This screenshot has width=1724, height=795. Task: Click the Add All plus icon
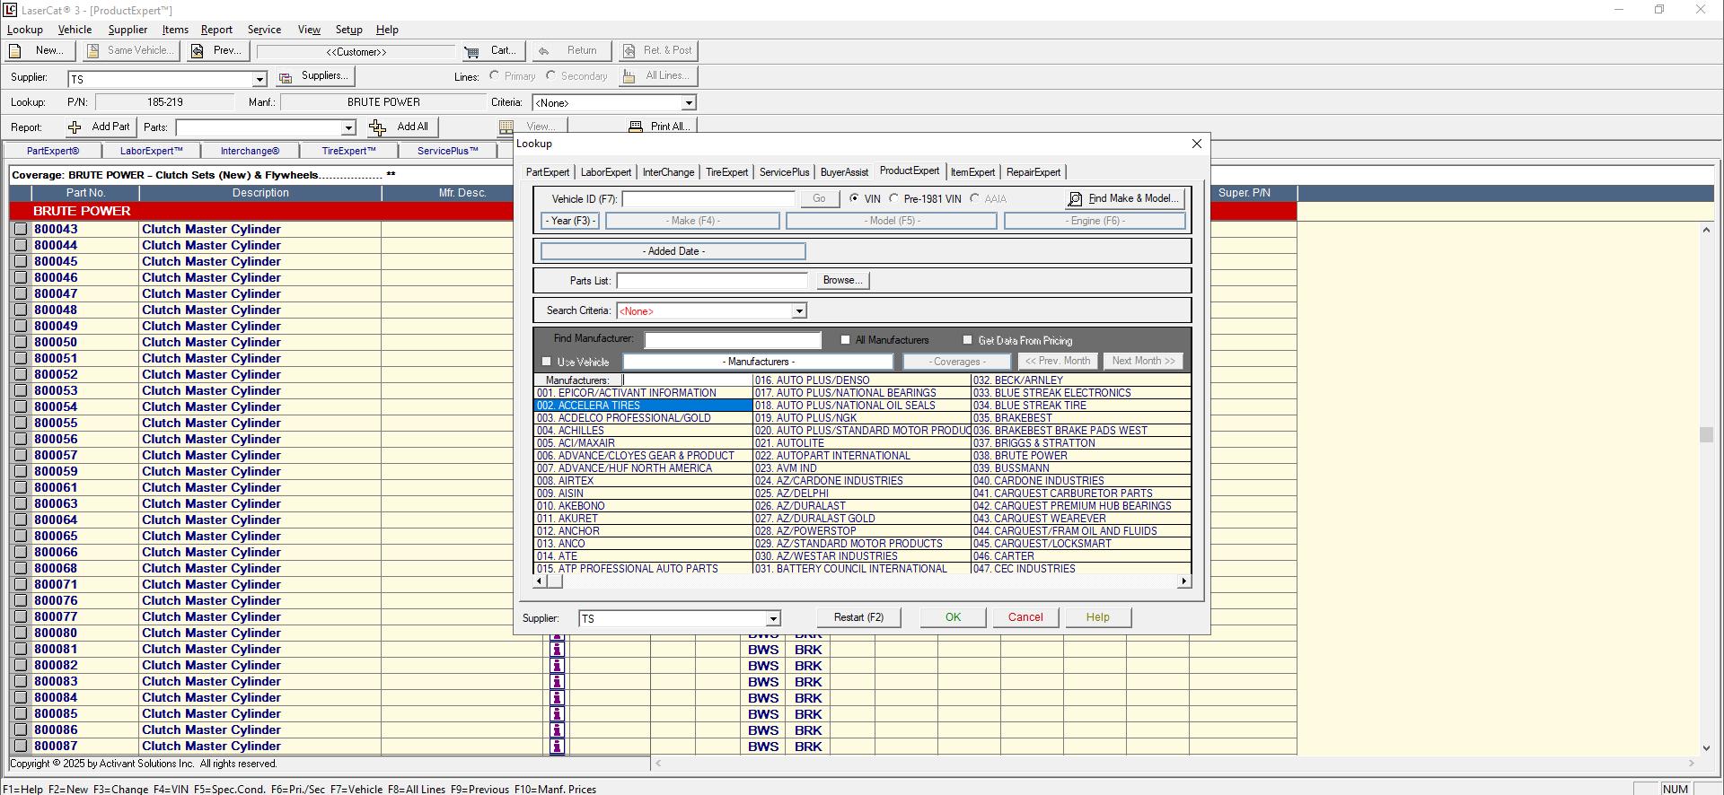coord(378,127)
